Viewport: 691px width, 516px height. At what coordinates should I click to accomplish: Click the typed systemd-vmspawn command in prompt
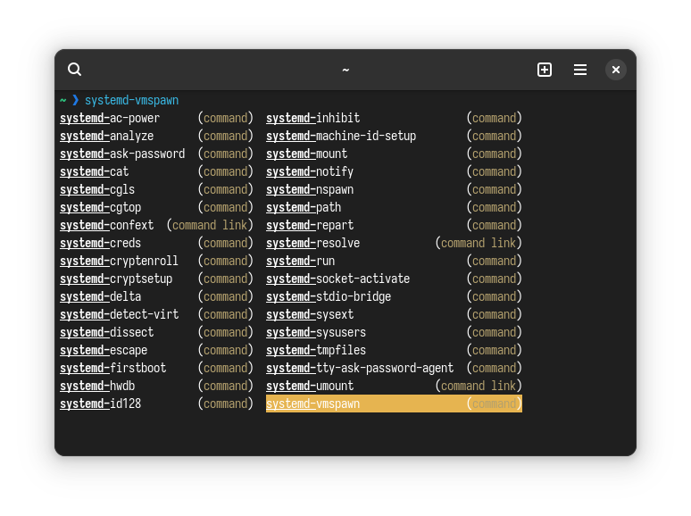(x=131, y=100)
